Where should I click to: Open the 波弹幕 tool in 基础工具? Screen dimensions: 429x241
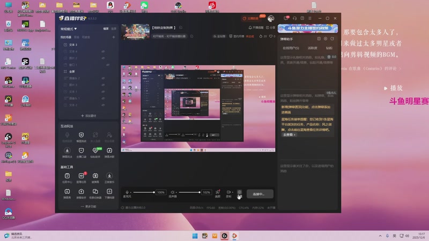pos(95,178)
